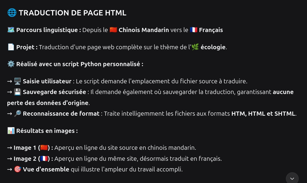The width and height of the screenshot is (307, 183).
Task: Click the gear emoji before Réalisé avec
Action: [11, 64]
